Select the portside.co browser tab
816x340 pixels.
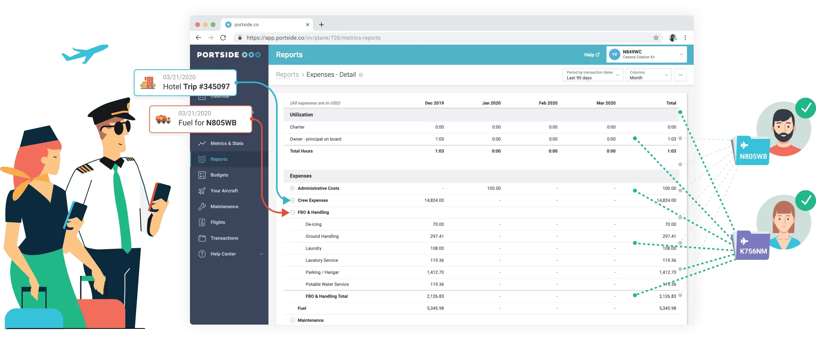267,25
